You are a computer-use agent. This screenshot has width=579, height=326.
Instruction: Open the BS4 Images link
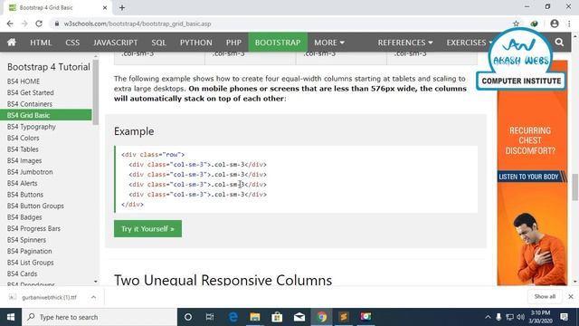click(x=24, y=161)
